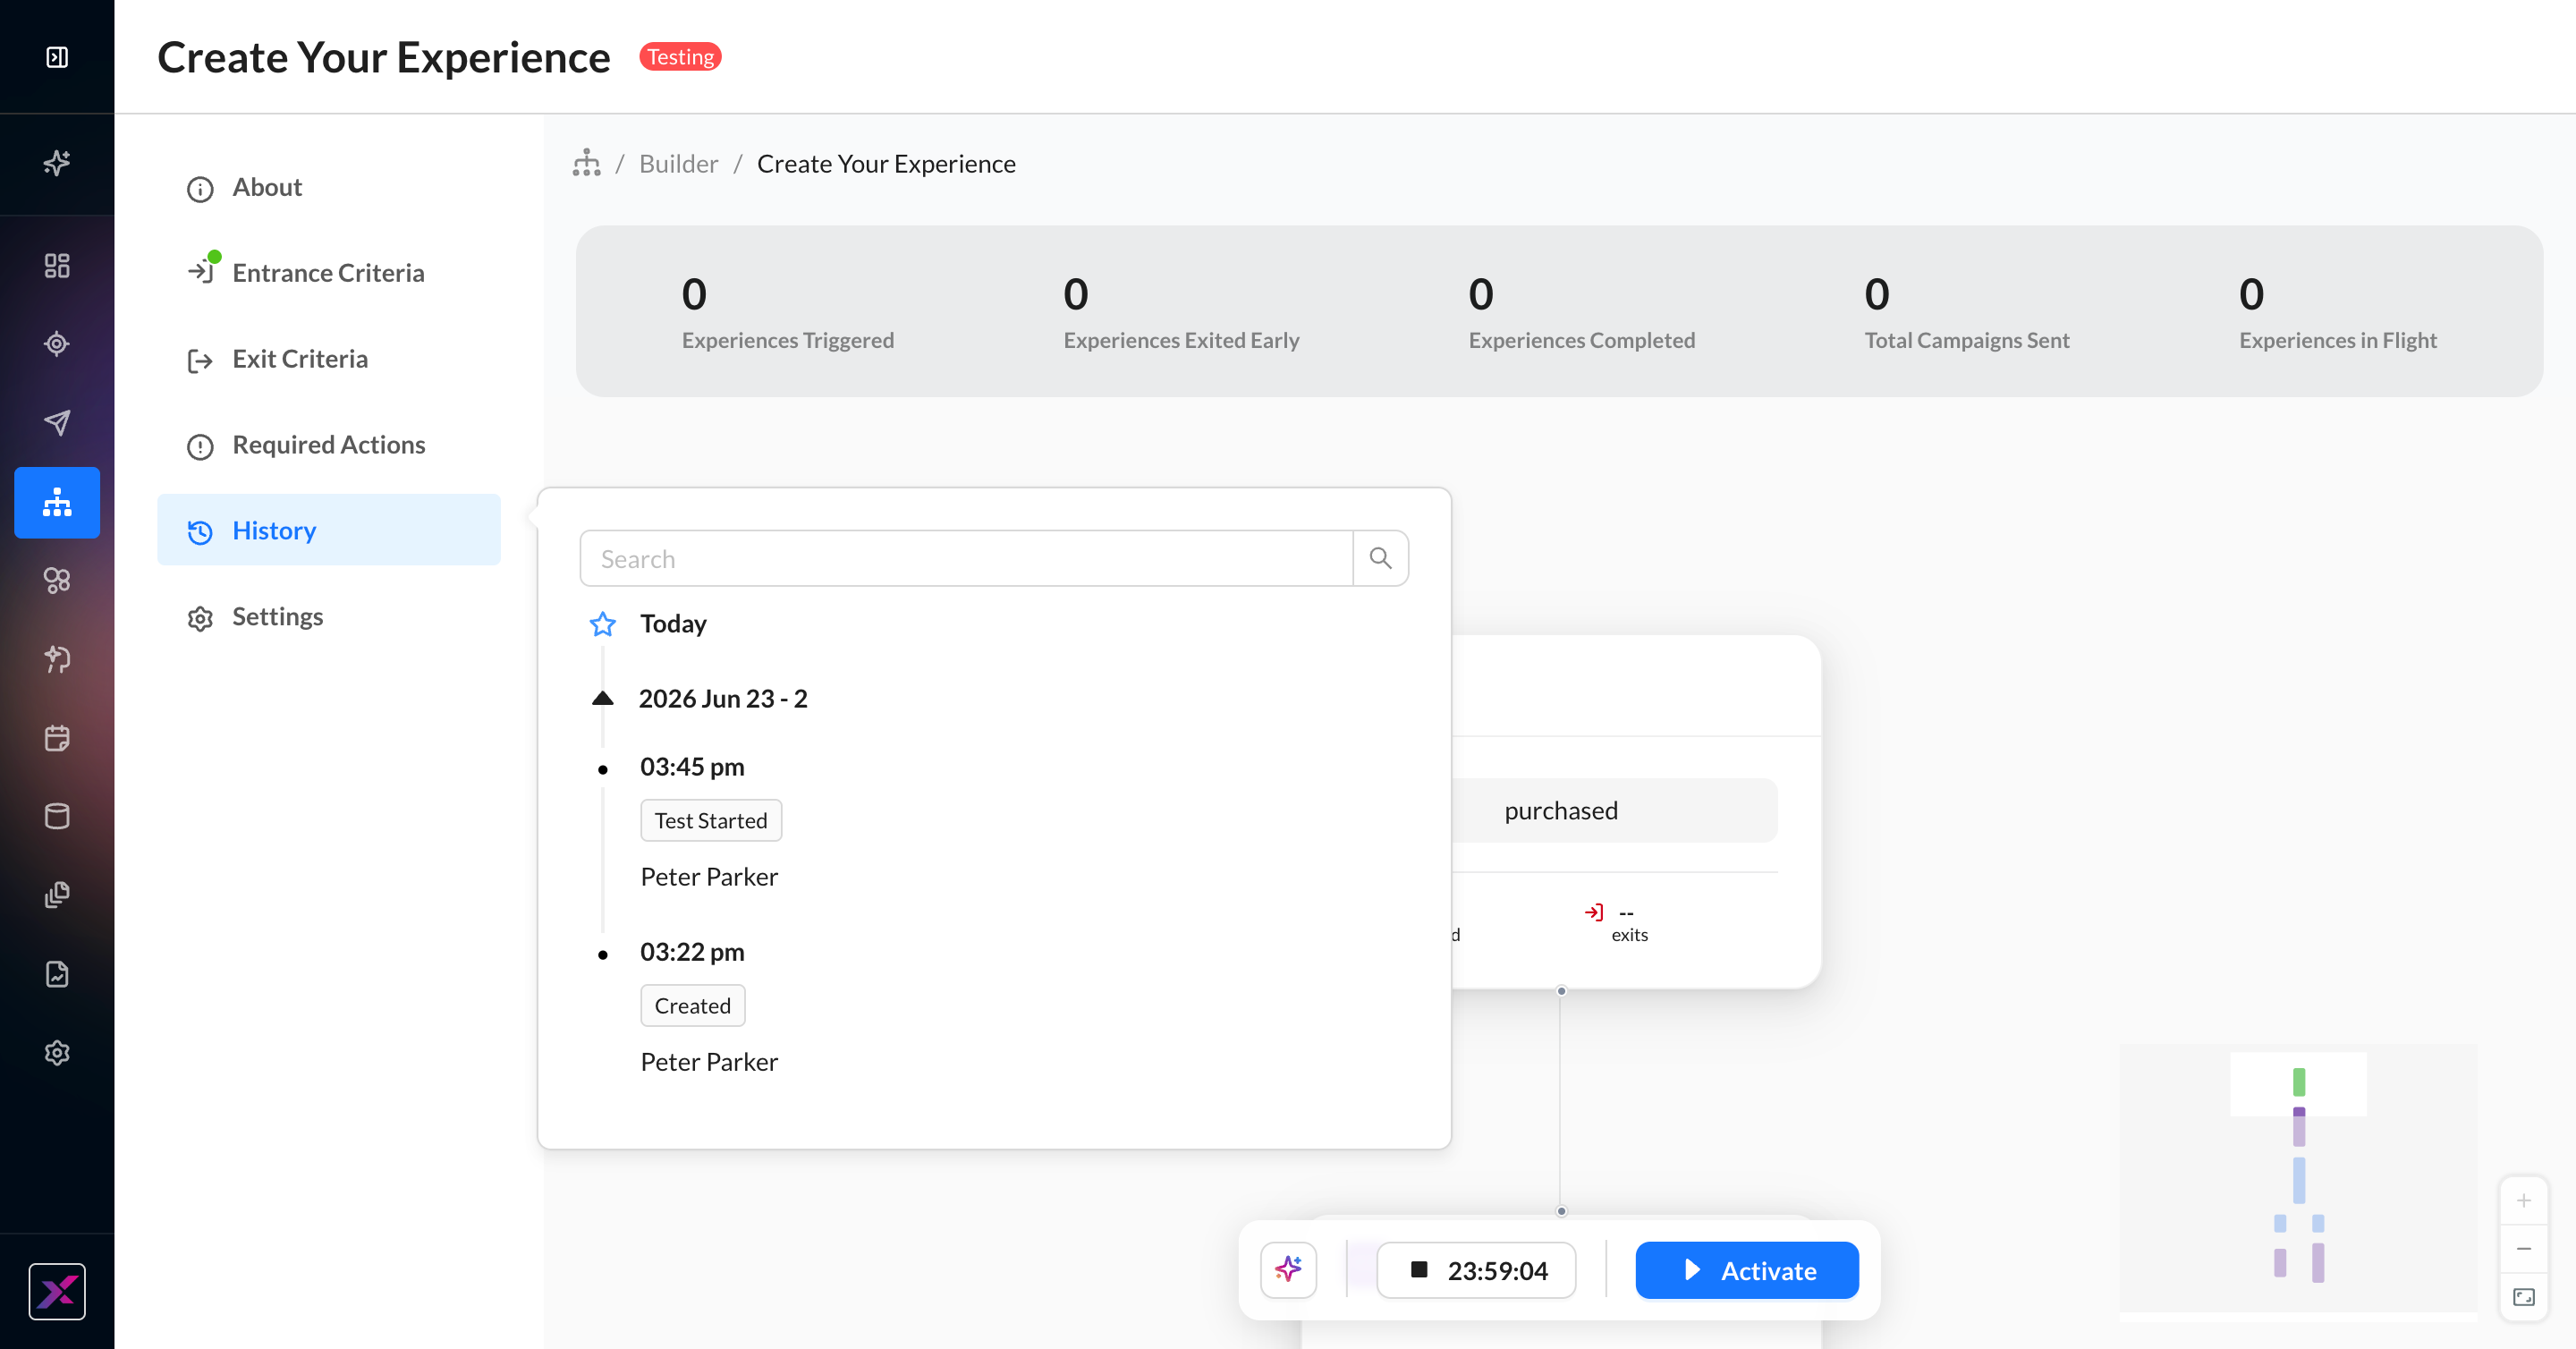This screenshot has width=2576, height=1349.
Task: Zoom out with the minus canvas control
Action: pos(2523,1249)
